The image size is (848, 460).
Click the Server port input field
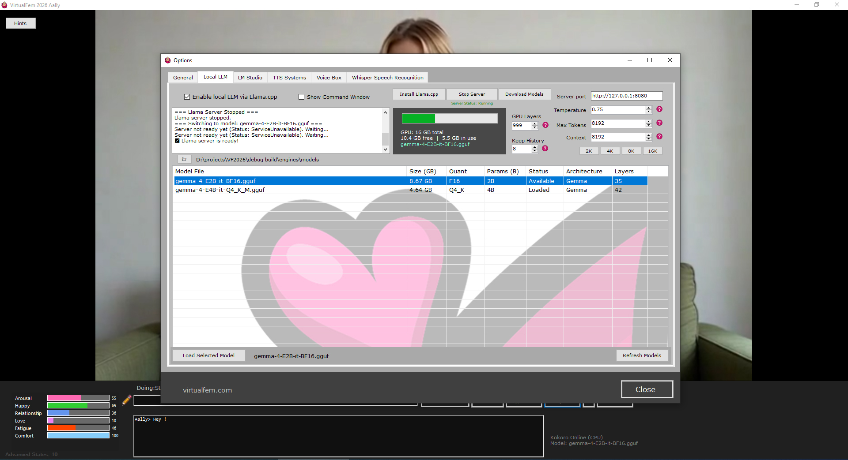(x=627, y=96)
